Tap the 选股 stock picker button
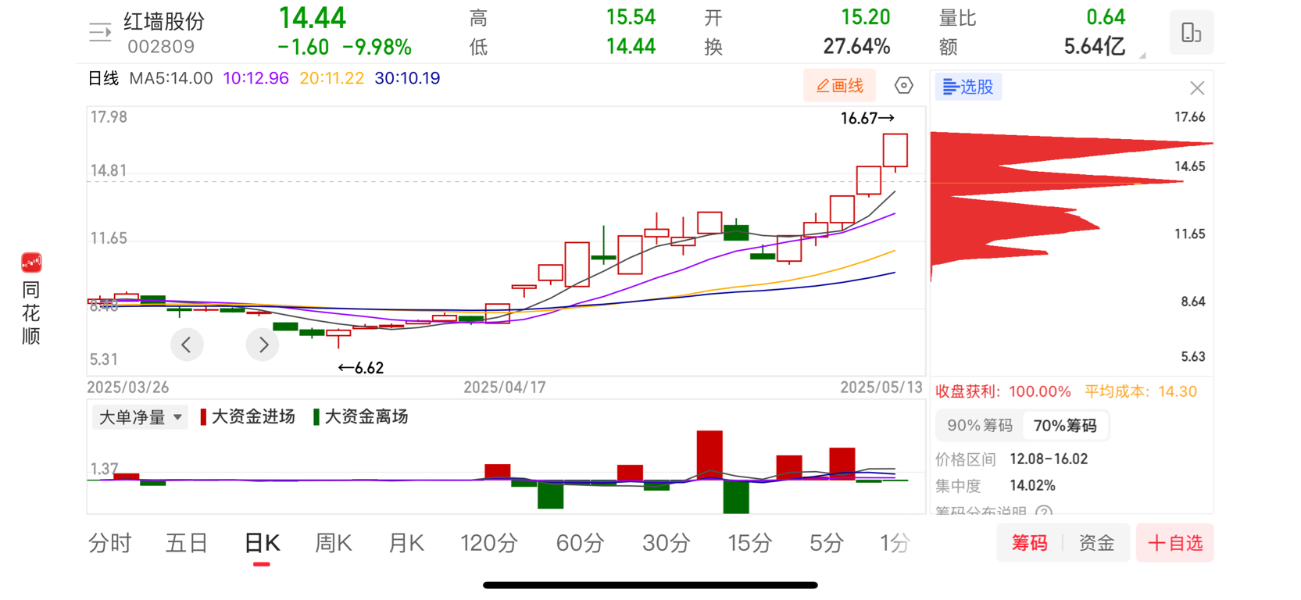This screenshot has width=1301, height=600. click(x=969, y=87)
